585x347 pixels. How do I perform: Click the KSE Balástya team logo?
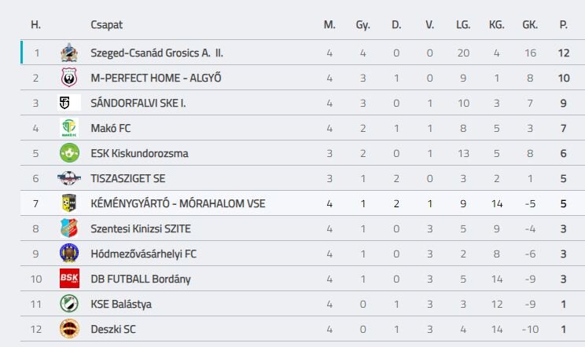tap(69, 304)
